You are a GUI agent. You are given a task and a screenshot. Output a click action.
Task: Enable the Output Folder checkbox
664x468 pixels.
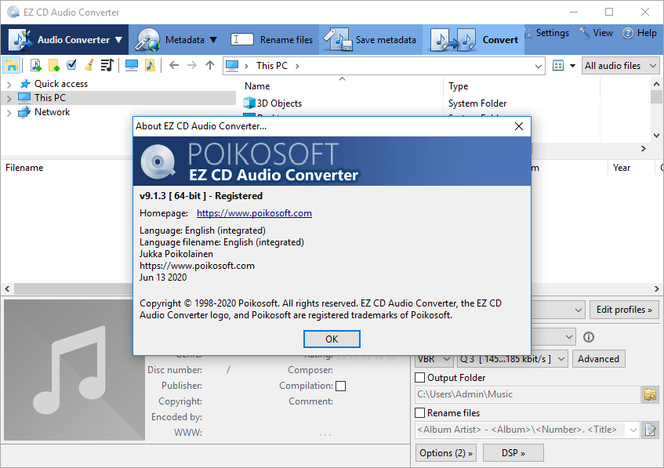point(419,377)
